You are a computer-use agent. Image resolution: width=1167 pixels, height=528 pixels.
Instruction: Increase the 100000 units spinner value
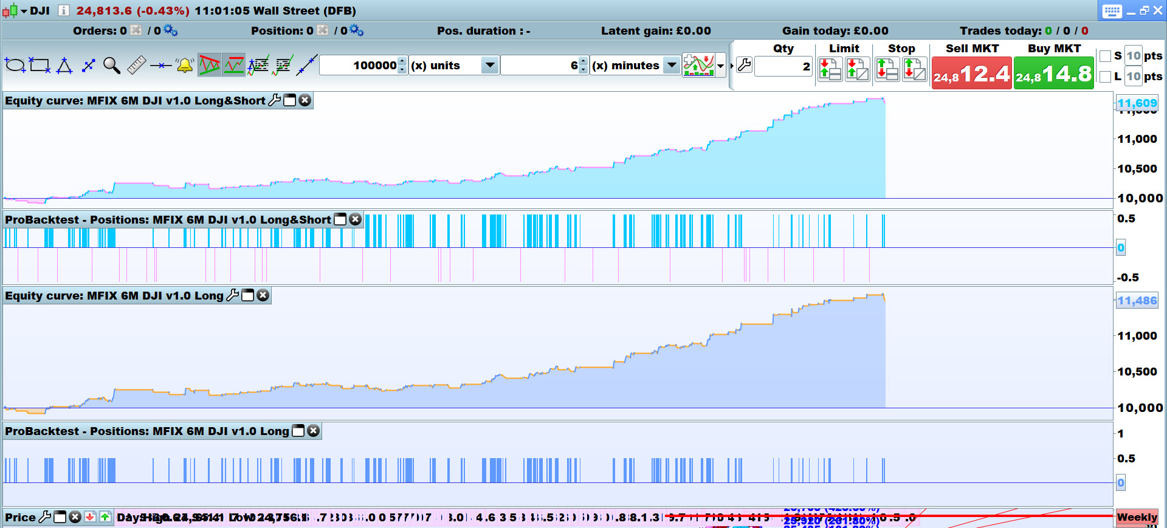tap(402, 61)
